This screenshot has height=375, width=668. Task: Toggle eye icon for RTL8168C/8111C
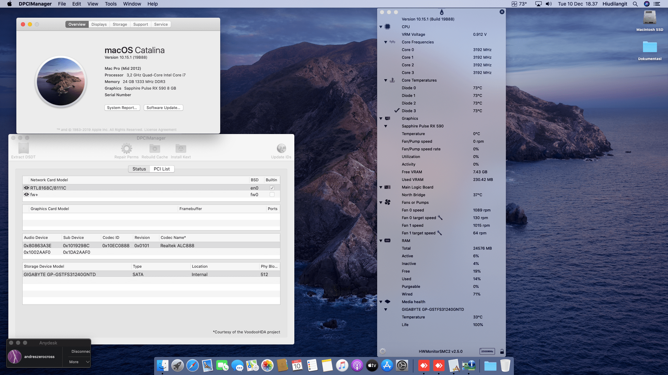[26, 188]
